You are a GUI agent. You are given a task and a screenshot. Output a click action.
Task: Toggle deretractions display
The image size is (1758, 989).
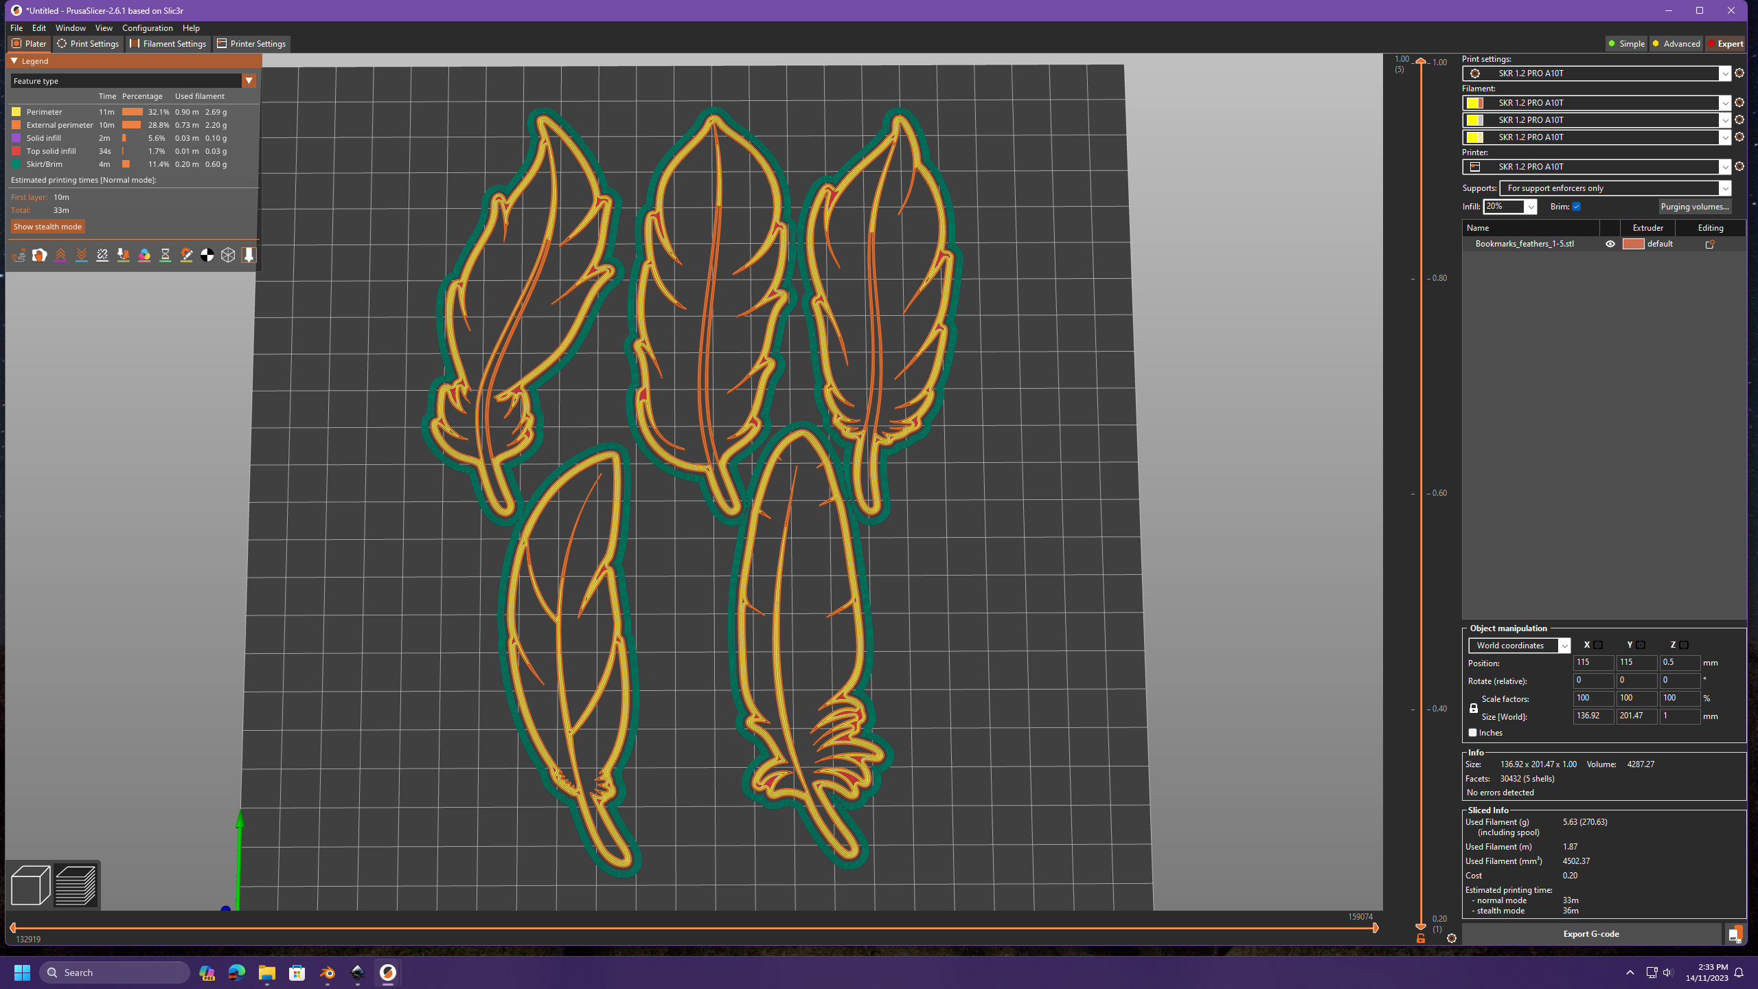(x=82, y=255)
